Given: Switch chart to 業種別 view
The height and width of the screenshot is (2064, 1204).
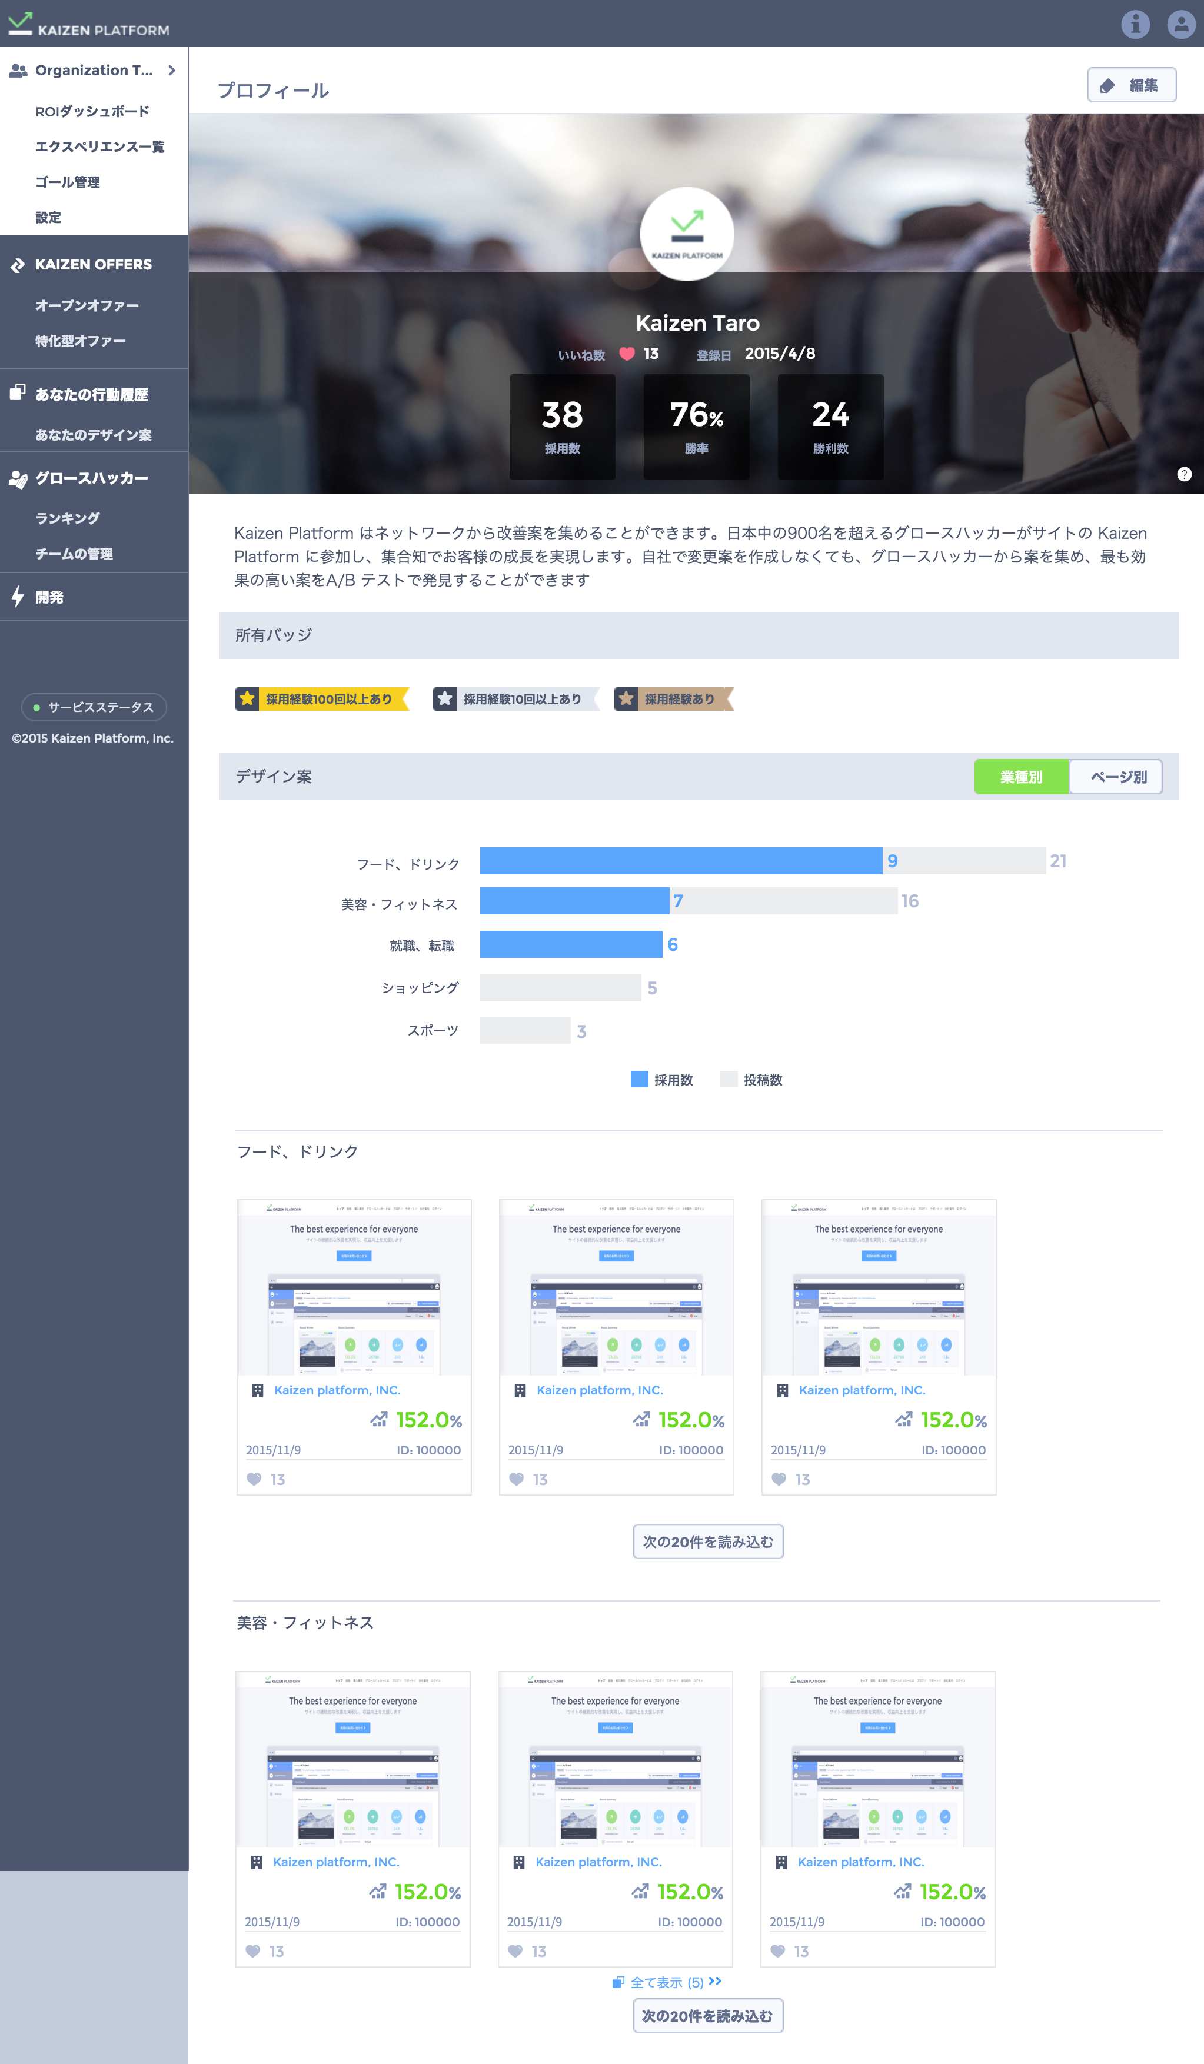Looking at the screenshot, I should 1022,777.
